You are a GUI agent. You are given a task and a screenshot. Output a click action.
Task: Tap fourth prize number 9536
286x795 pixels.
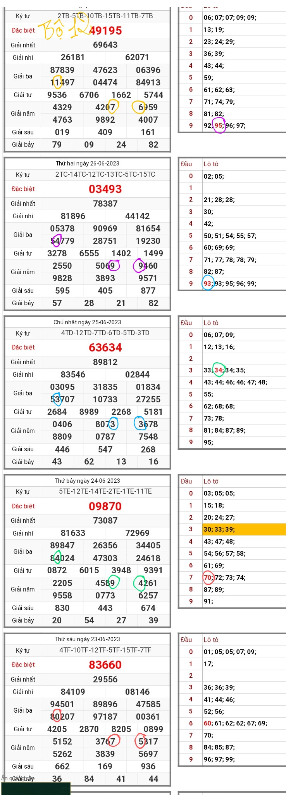point(57,95)
